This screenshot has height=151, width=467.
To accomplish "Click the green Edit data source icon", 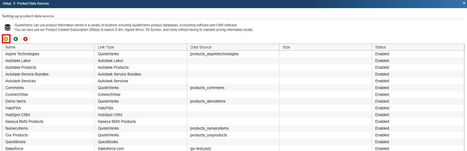I will pyautogui.click(x=16, y=39).
